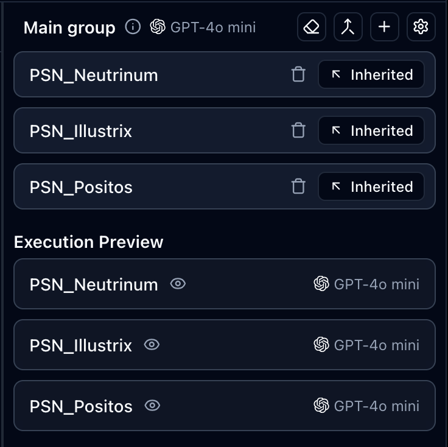Click the eraser clear icon in header
Screen dimensions: 448x447
312,27
